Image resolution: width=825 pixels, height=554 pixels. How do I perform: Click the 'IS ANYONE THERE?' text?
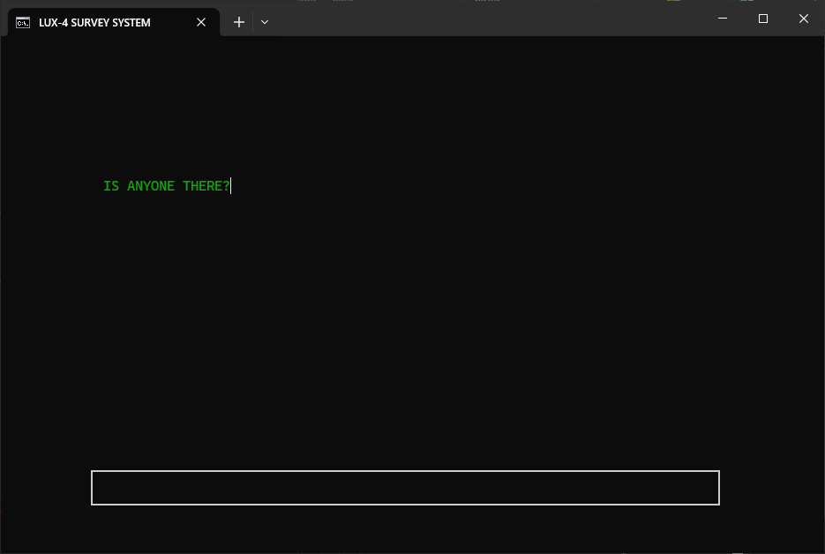click(166, 186)
